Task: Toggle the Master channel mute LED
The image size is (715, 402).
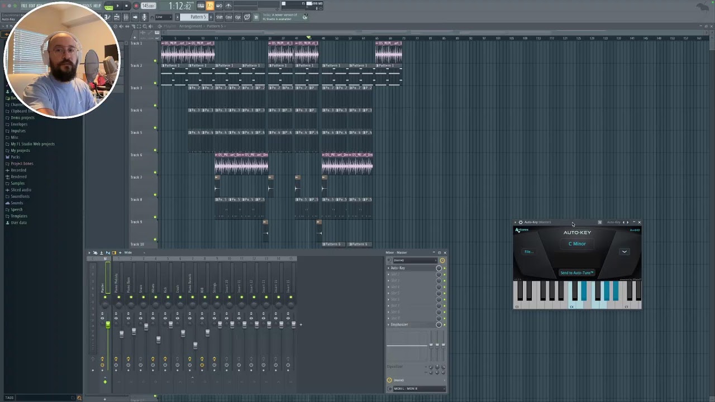Action: pyautogui.click(x=105, y=297)
